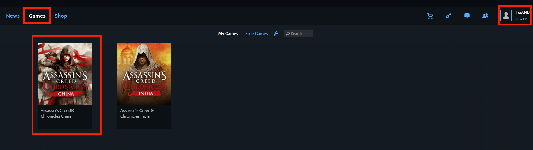Select the Games tab

tap(37, 16)
